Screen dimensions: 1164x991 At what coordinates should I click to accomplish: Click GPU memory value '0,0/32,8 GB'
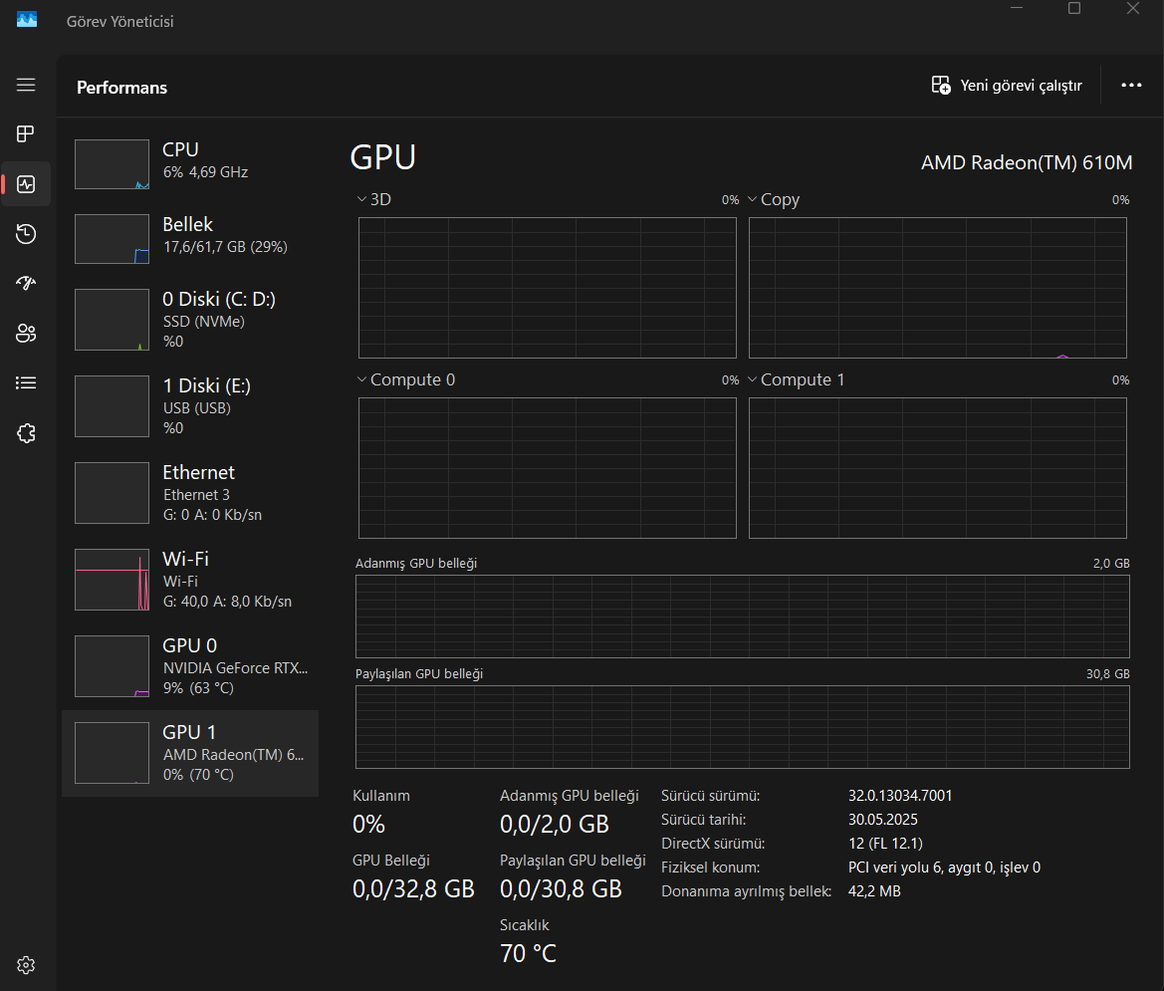point(413,888)
